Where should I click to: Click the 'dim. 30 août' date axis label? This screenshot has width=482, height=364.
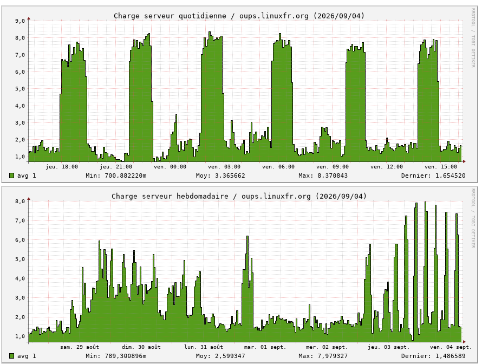tap(141, 347)
